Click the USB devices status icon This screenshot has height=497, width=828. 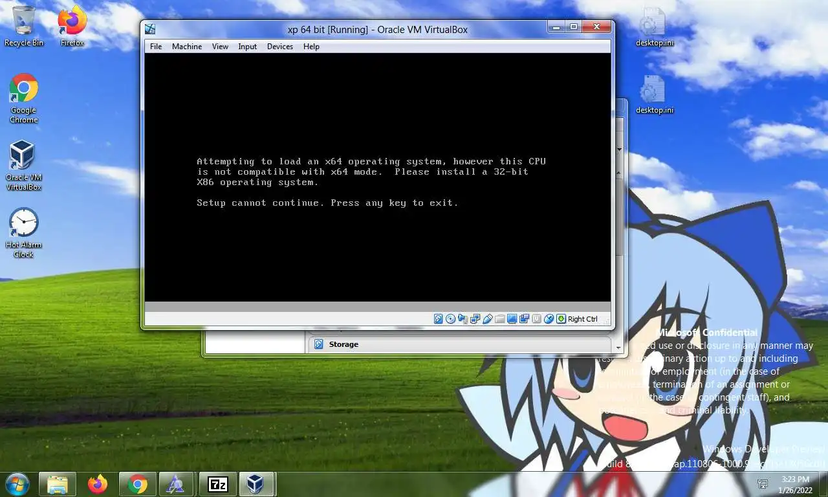point(488,319)
